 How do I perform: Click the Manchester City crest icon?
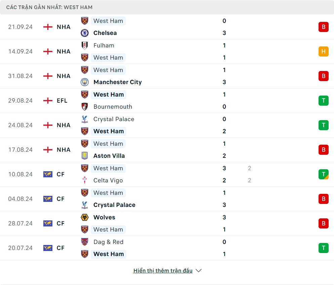[x=85, y=82]
